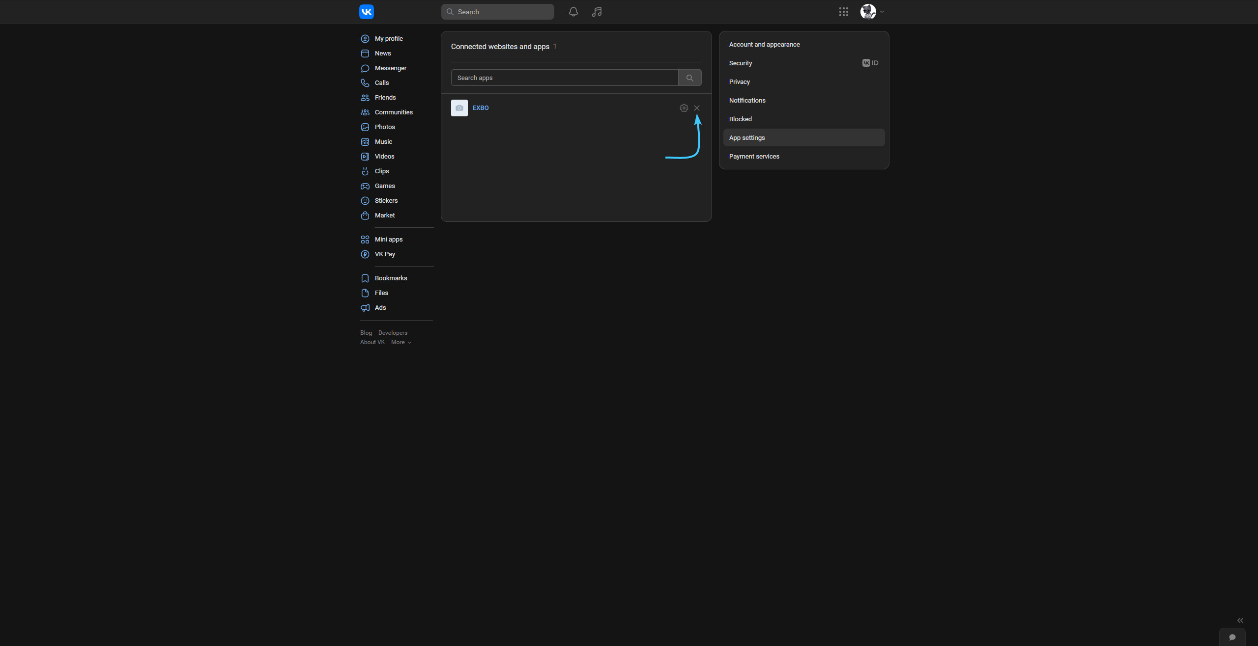
Task: Click the VK logo home icon
Action: (367, 12)
